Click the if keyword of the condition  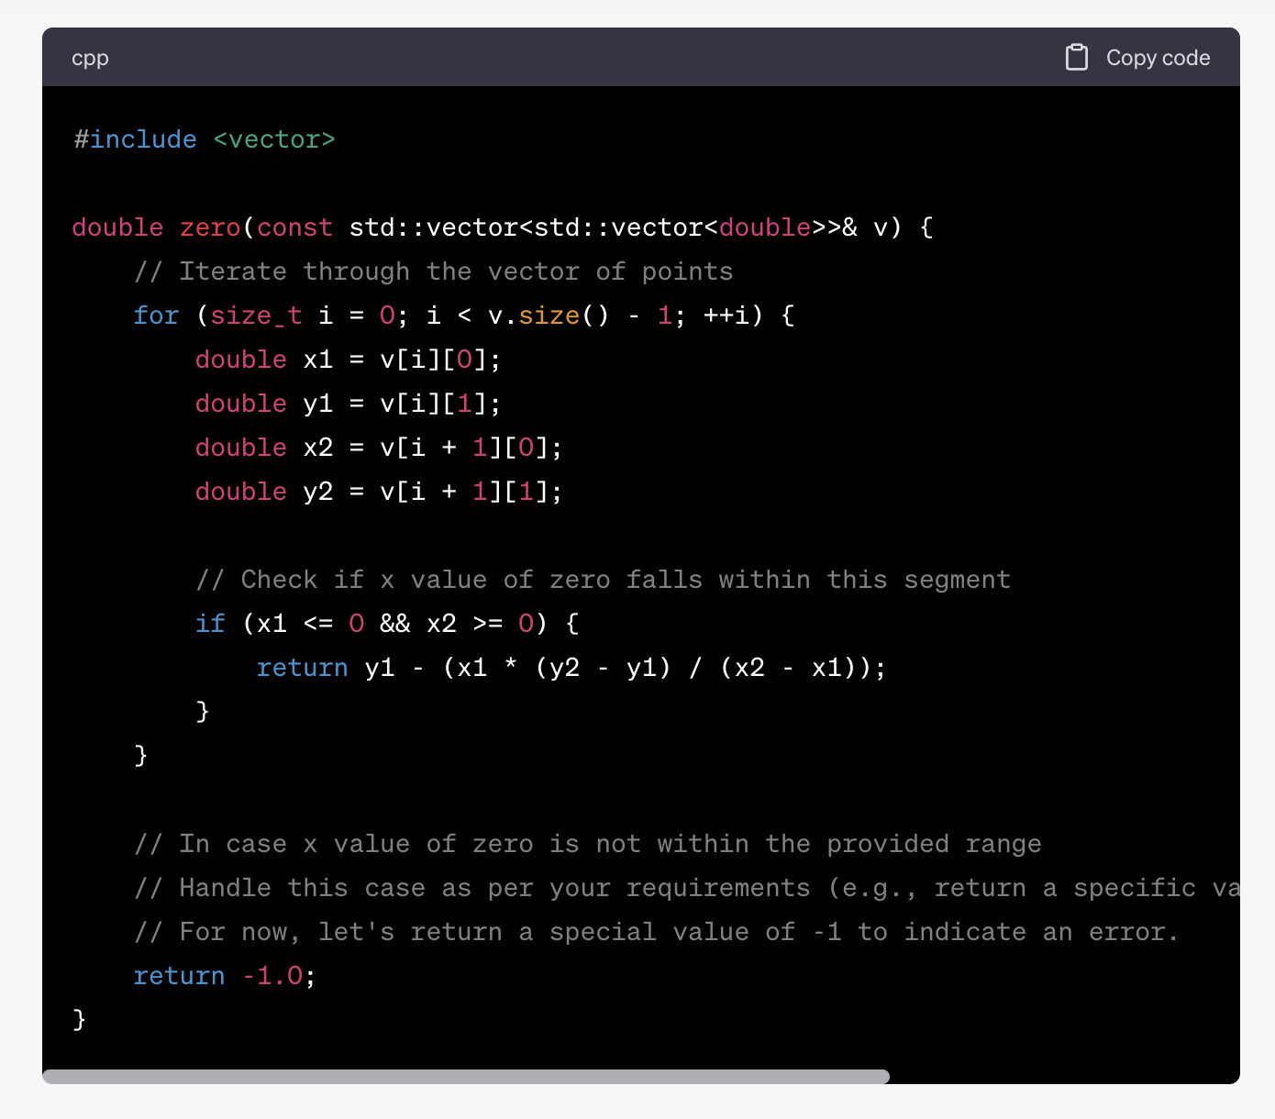coord(210,624)
